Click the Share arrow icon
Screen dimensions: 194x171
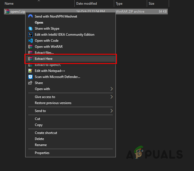(x=30, y=83)
